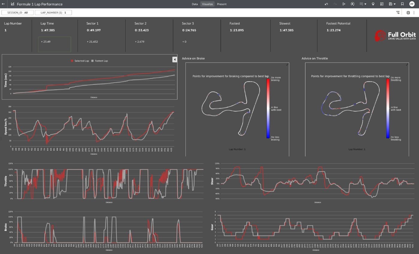Viewport: 419px width, 254px height.
Task: Click the traffic-light status icon
Action: (408, 12)
